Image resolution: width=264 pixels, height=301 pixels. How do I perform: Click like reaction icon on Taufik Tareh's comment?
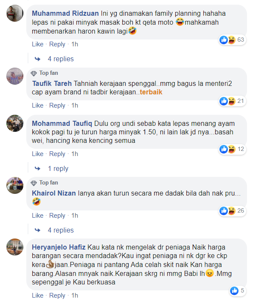point(224,101)
